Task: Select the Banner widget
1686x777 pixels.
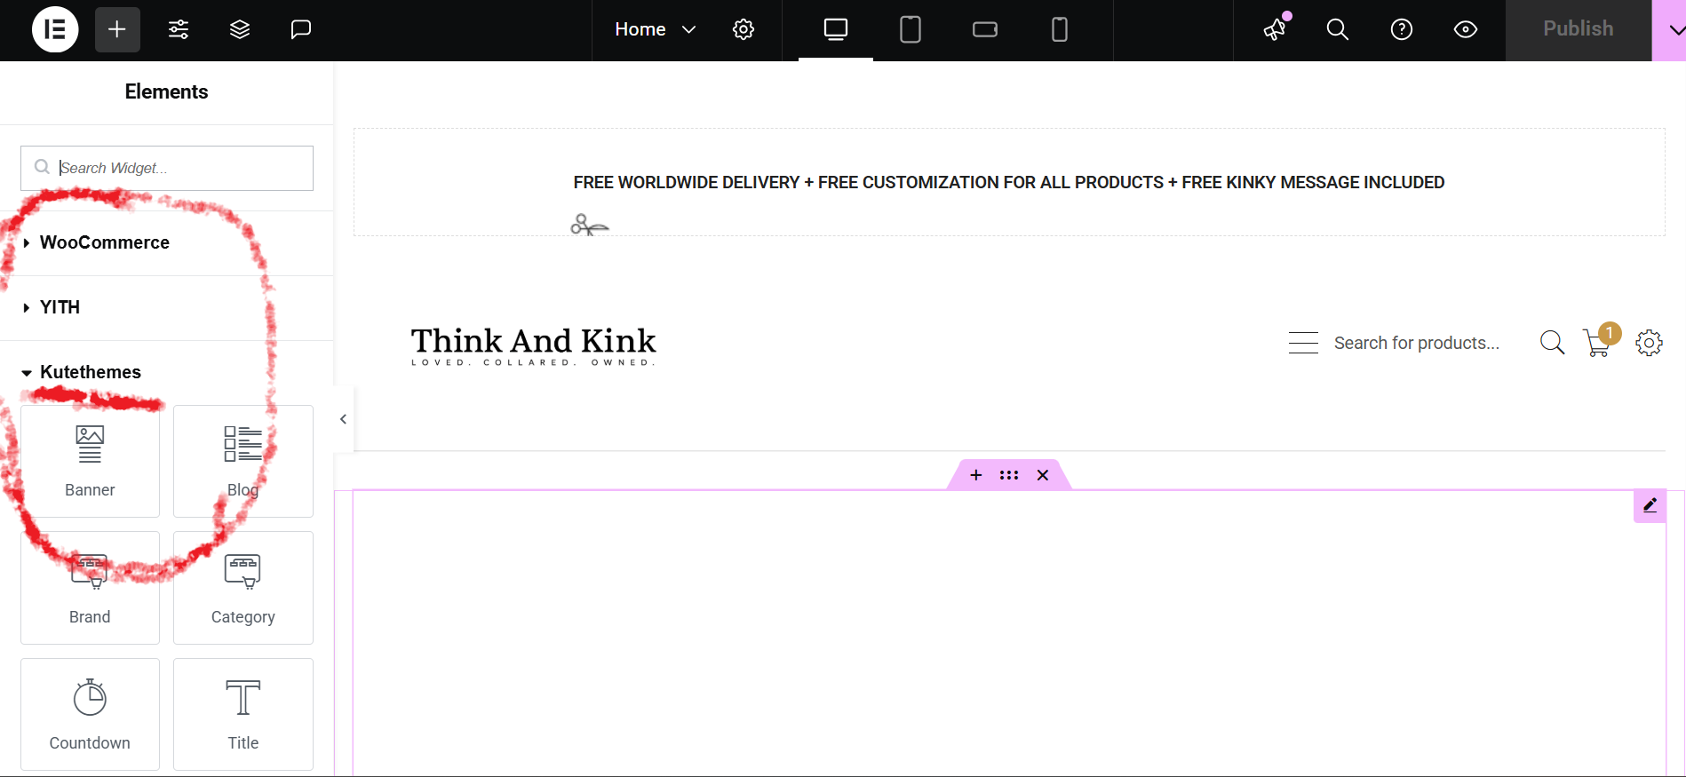Action: coord(90,461)
